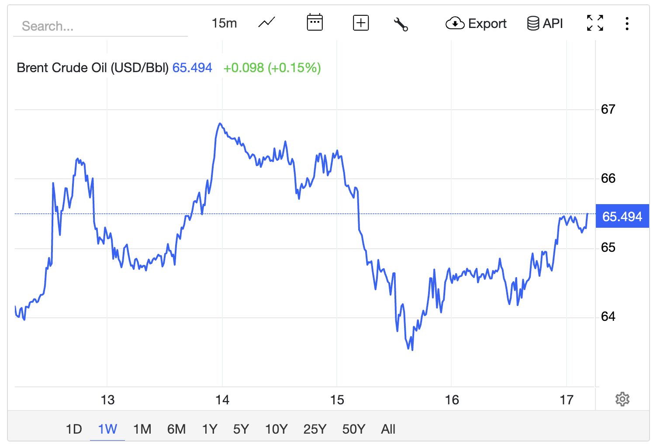Open chart settings gear icon
This screenshot has width=657, height=445.
pyautogui.click(x=622, y=399)
